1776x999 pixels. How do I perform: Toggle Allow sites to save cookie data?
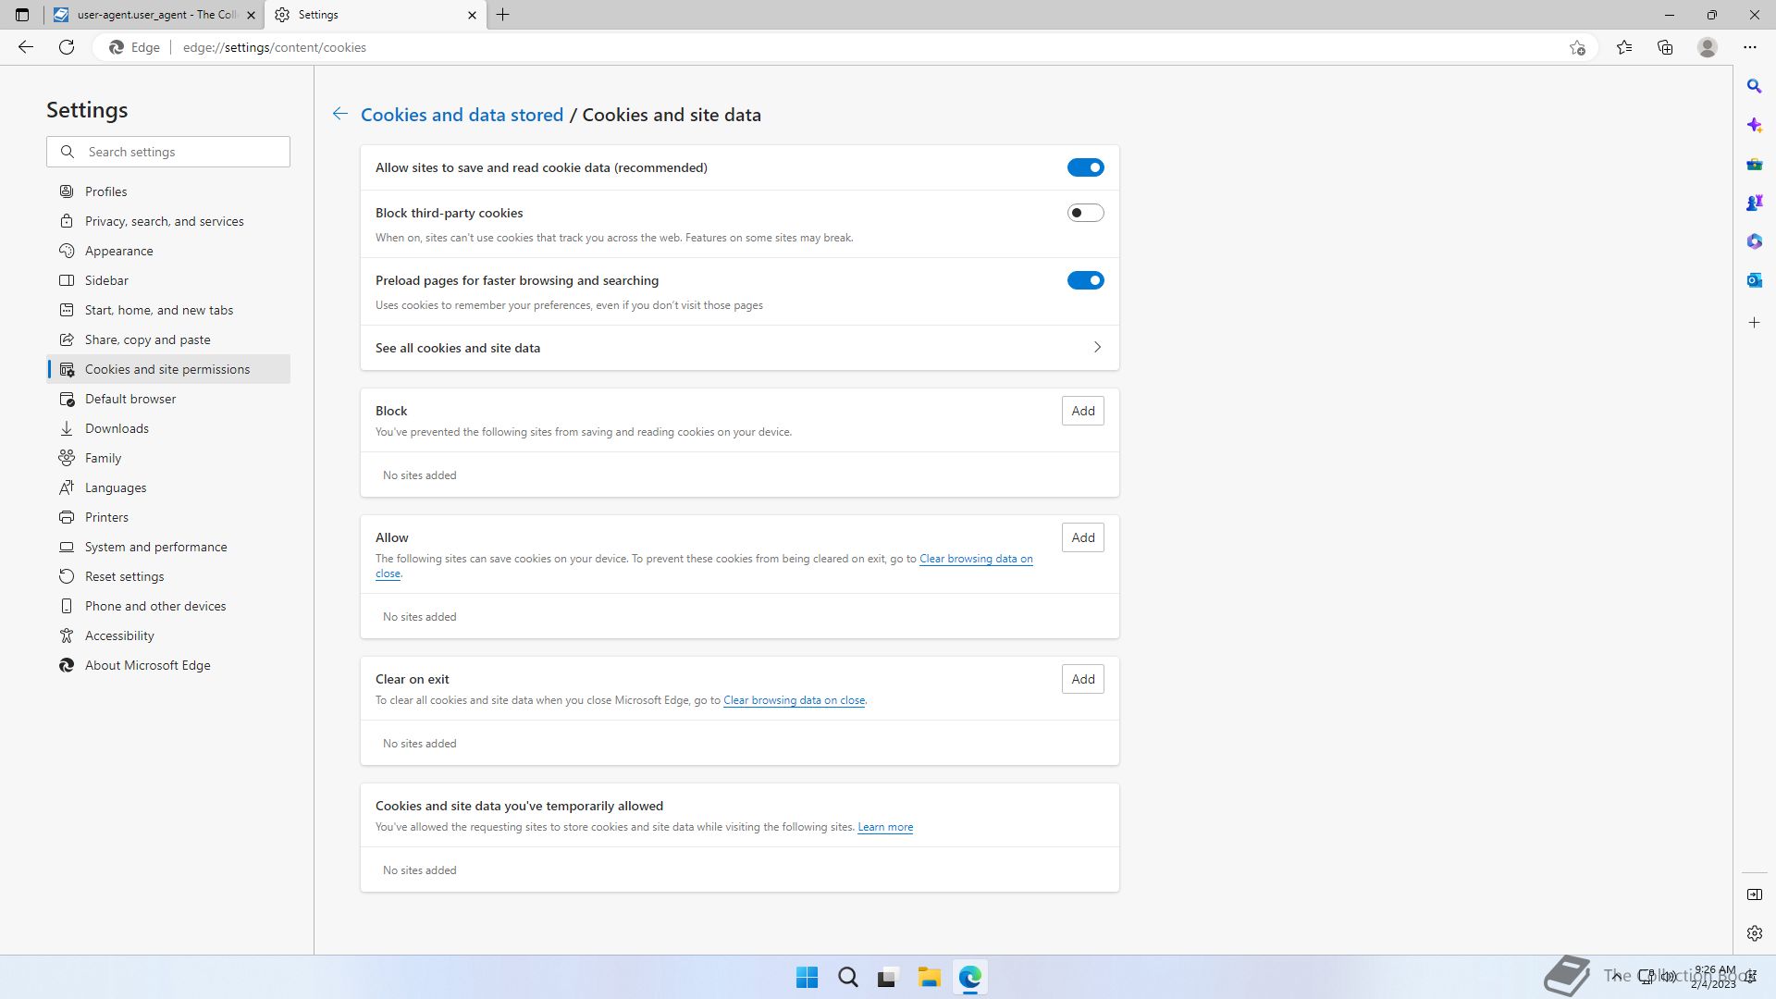tap(1085, 167)
